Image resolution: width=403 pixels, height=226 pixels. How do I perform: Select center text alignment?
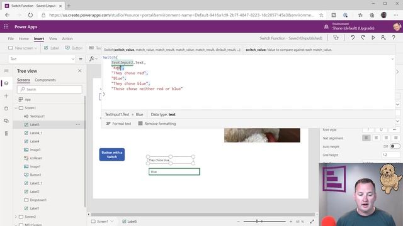376,138
